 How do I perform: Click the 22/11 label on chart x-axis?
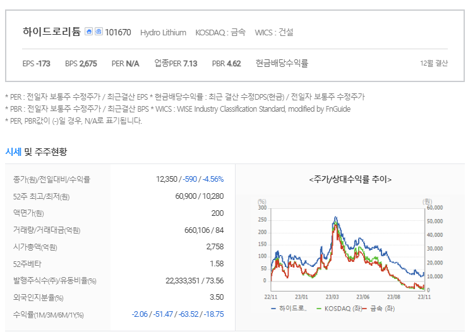(271, 297)
